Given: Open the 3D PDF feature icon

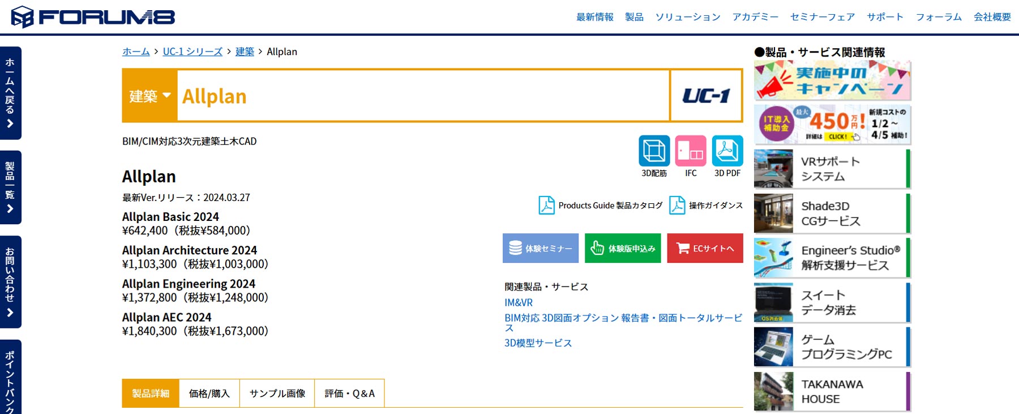Looking at the screenshot, I should (x=727, y=151).
